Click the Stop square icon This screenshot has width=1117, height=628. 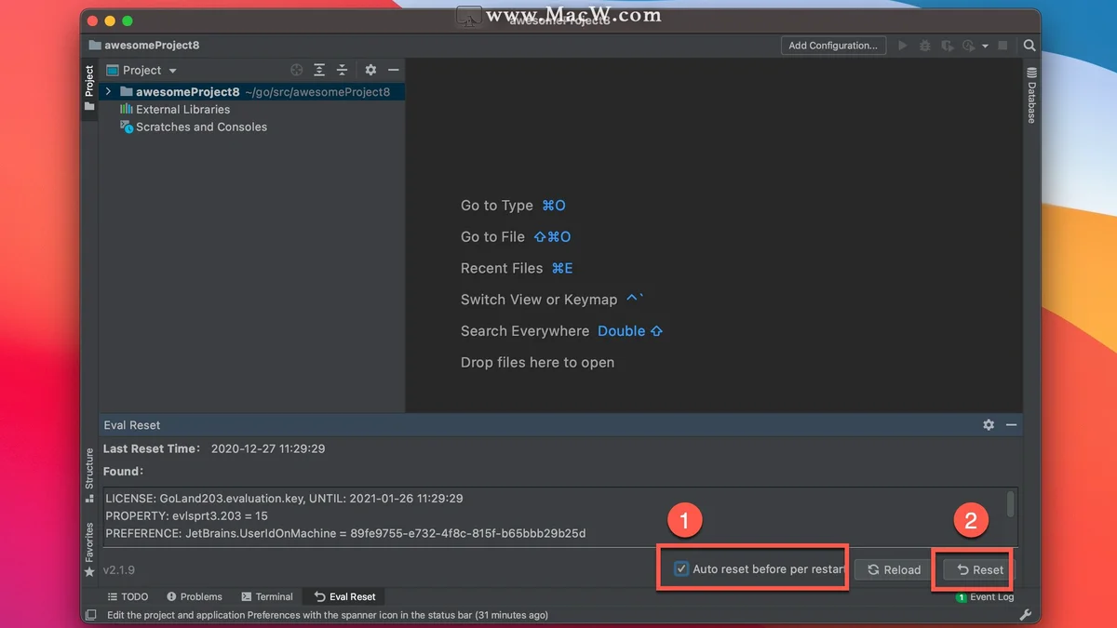pos(1003,45)
